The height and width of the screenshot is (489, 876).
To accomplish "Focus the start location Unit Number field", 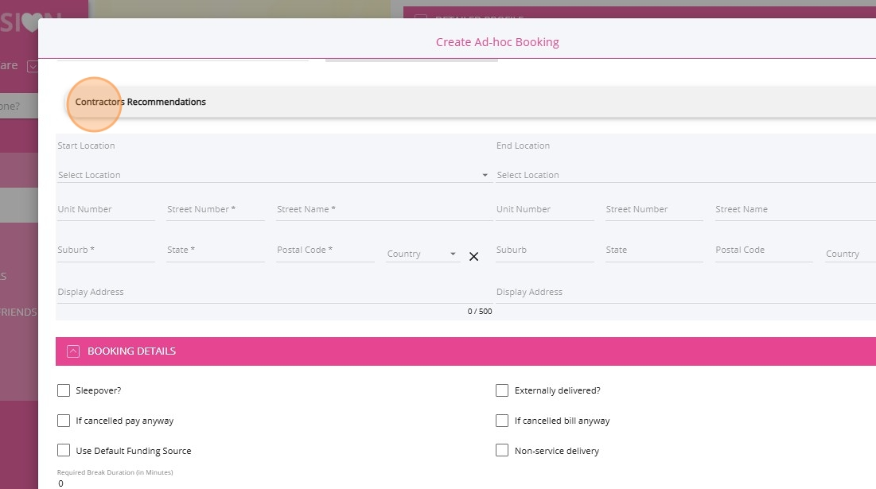I will pos(106,210).
